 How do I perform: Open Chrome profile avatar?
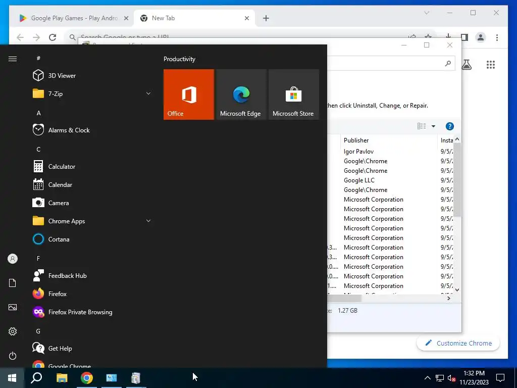coord(481,37)
